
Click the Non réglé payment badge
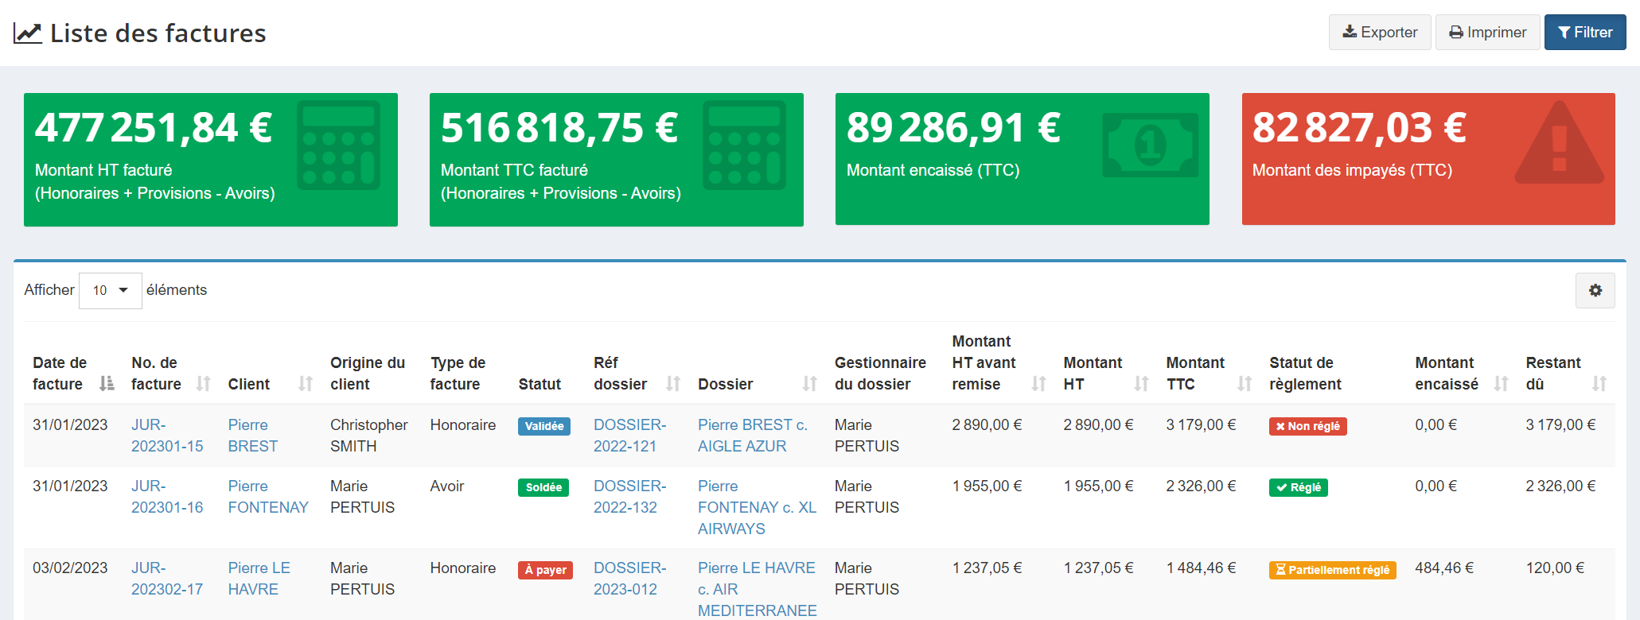(1307, 426)
